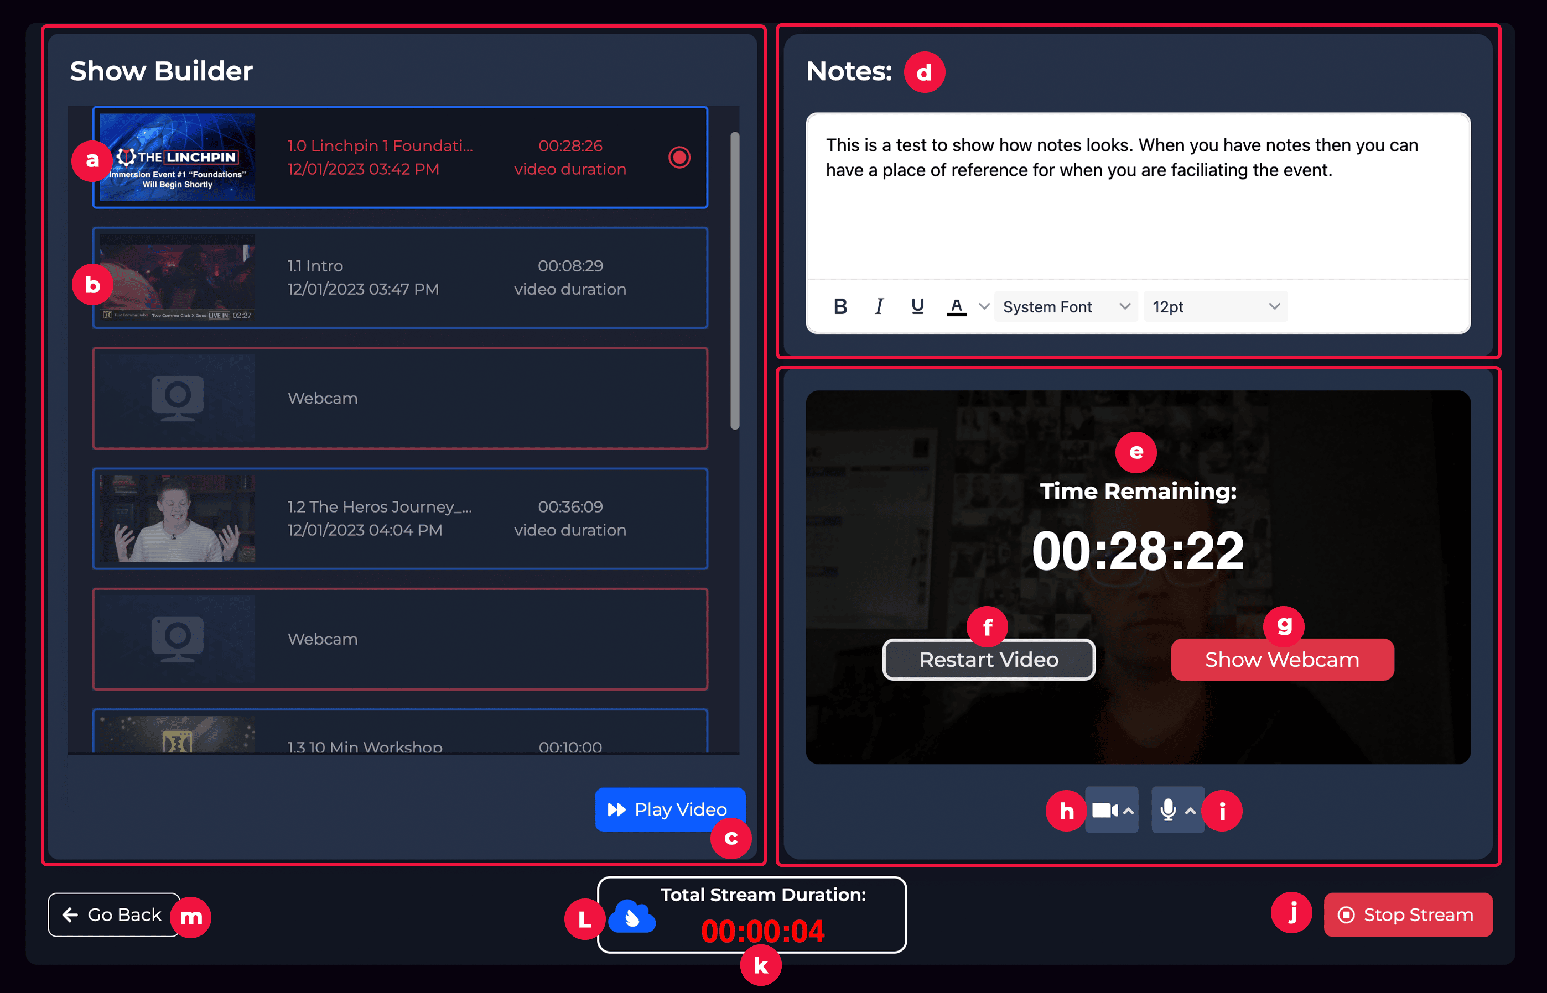The image size is (1547, 993).
Task: Click the 12/01/2023 04:04 PM date text
Action: point(365,530)
